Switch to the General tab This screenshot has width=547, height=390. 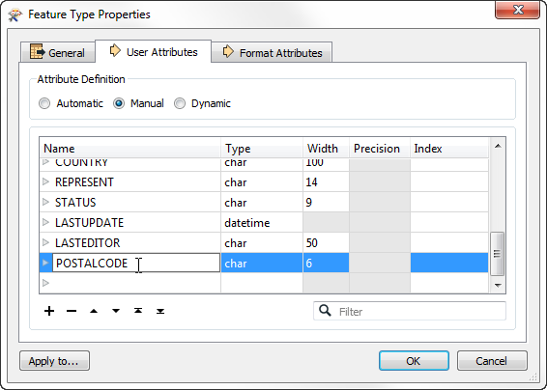click(58, 52)
